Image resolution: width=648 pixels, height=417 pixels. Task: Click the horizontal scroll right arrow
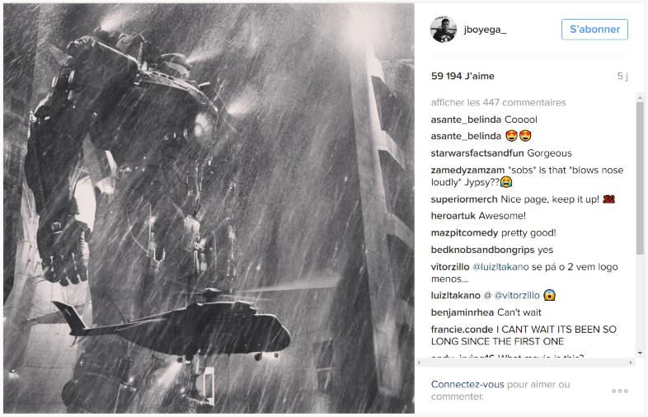pyautogui.click(x=631, y=363)
